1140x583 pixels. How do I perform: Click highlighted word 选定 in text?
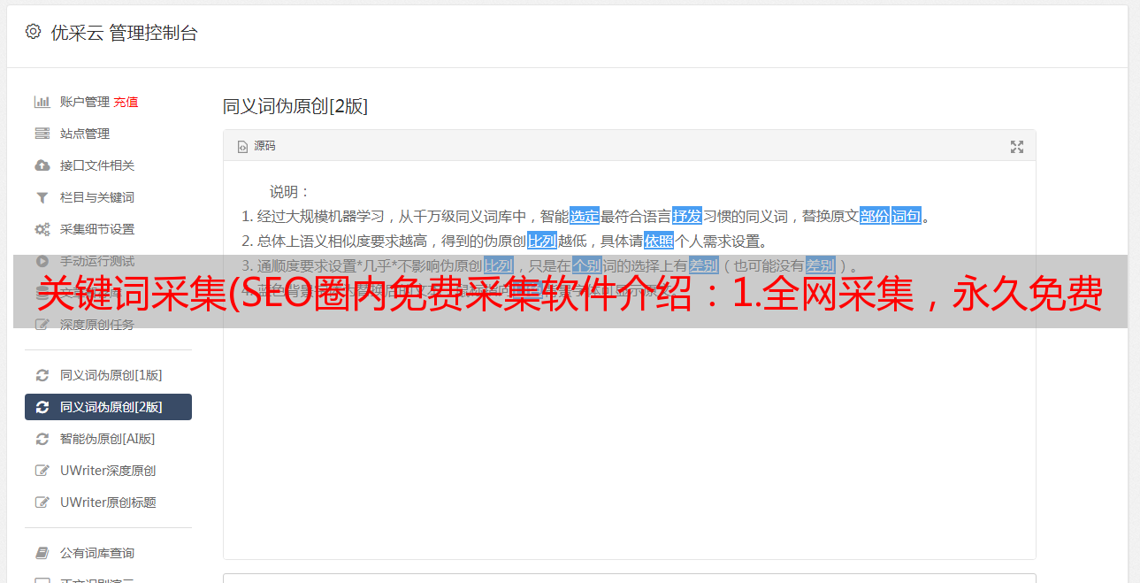click(x=585, y=216)
